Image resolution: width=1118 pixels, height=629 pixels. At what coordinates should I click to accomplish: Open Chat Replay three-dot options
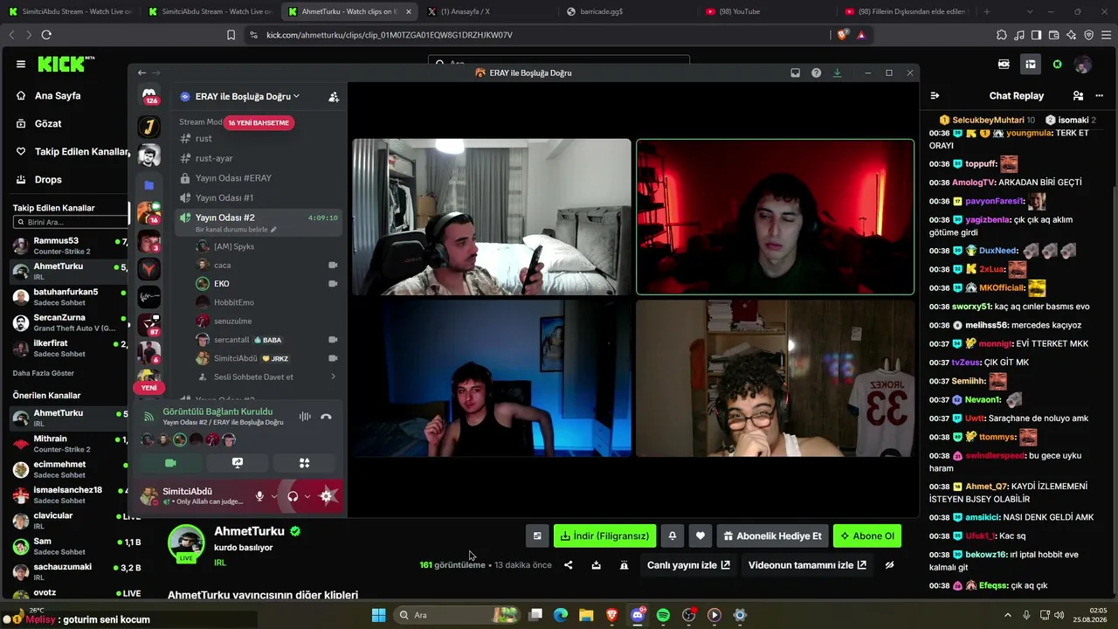(x=1099, y=96)
